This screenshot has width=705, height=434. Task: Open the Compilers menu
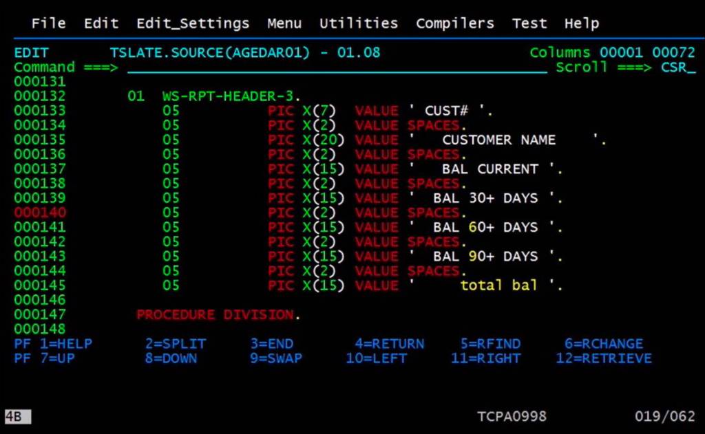click(454, 23)
